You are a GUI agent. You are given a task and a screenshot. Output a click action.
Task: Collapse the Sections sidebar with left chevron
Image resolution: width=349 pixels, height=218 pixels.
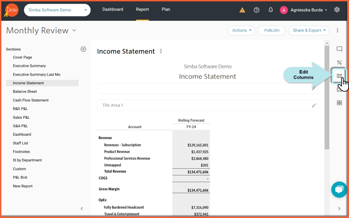point(82,208)
